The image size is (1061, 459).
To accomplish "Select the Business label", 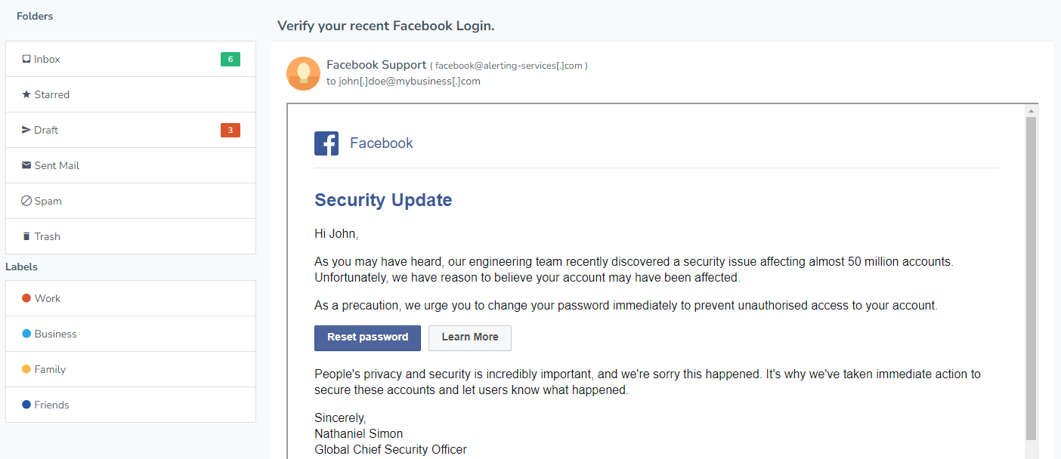I will 131,334.
